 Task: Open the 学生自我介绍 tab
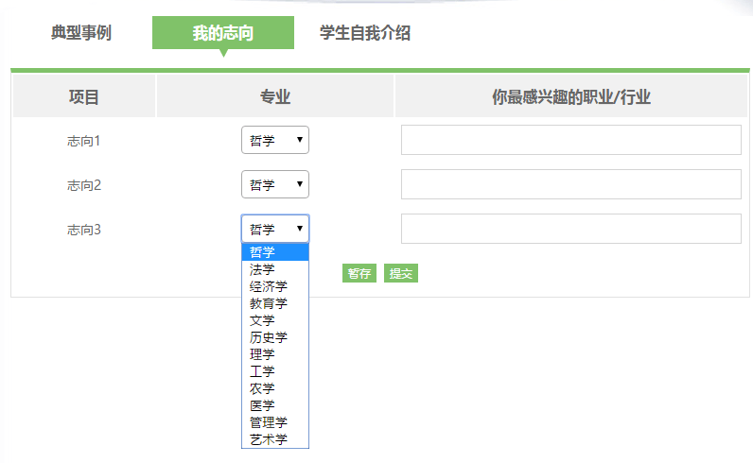click(365, 33)
